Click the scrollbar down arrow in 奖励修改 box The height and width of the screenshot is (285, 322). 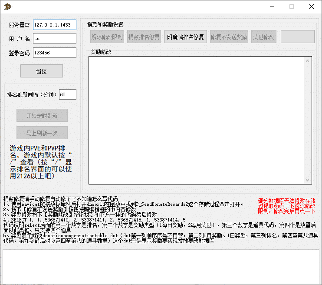coord(308,180)
